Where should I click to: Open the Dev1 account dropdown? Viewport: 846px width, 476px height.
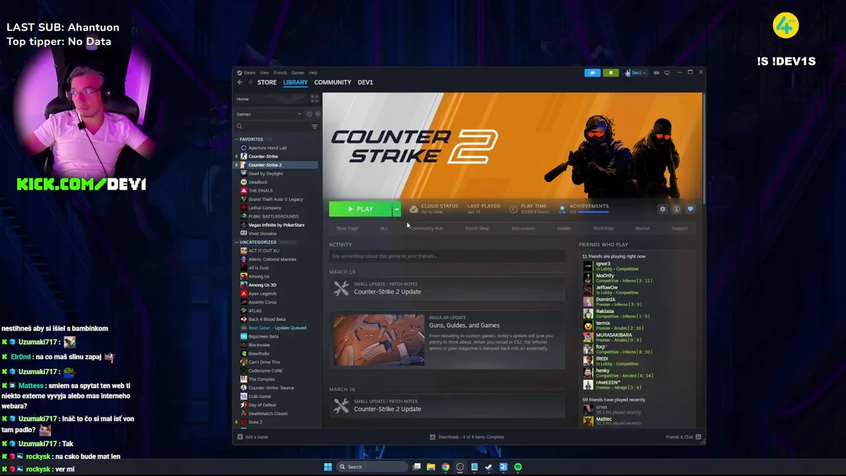(635, 73)
